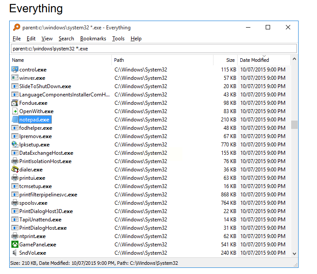Click the OpenWith.exe file icon
317x274 pixels.
(15, 111)
